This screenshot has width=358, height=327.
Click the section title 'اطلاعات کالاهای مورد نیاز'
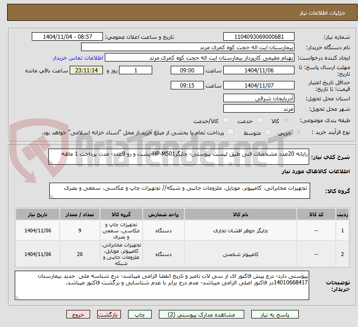coord(315,171)
